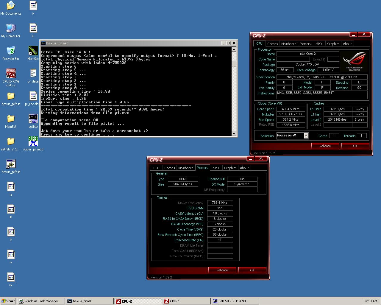Image resolution: width=381 pixels, height=305 pixels.
Task: Click CAS# Latency 7.0 clocks value
Action: pyautogui.click(x=220, y=213)
